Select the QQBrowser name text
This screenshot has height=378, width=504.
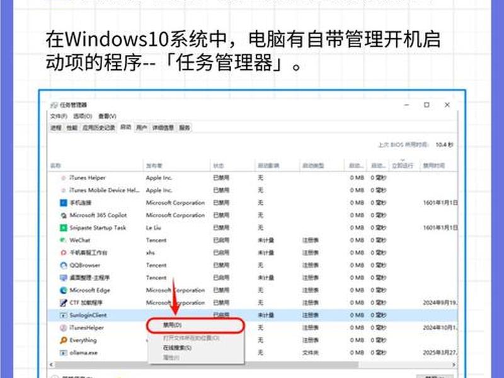click(x=85, y=265)
